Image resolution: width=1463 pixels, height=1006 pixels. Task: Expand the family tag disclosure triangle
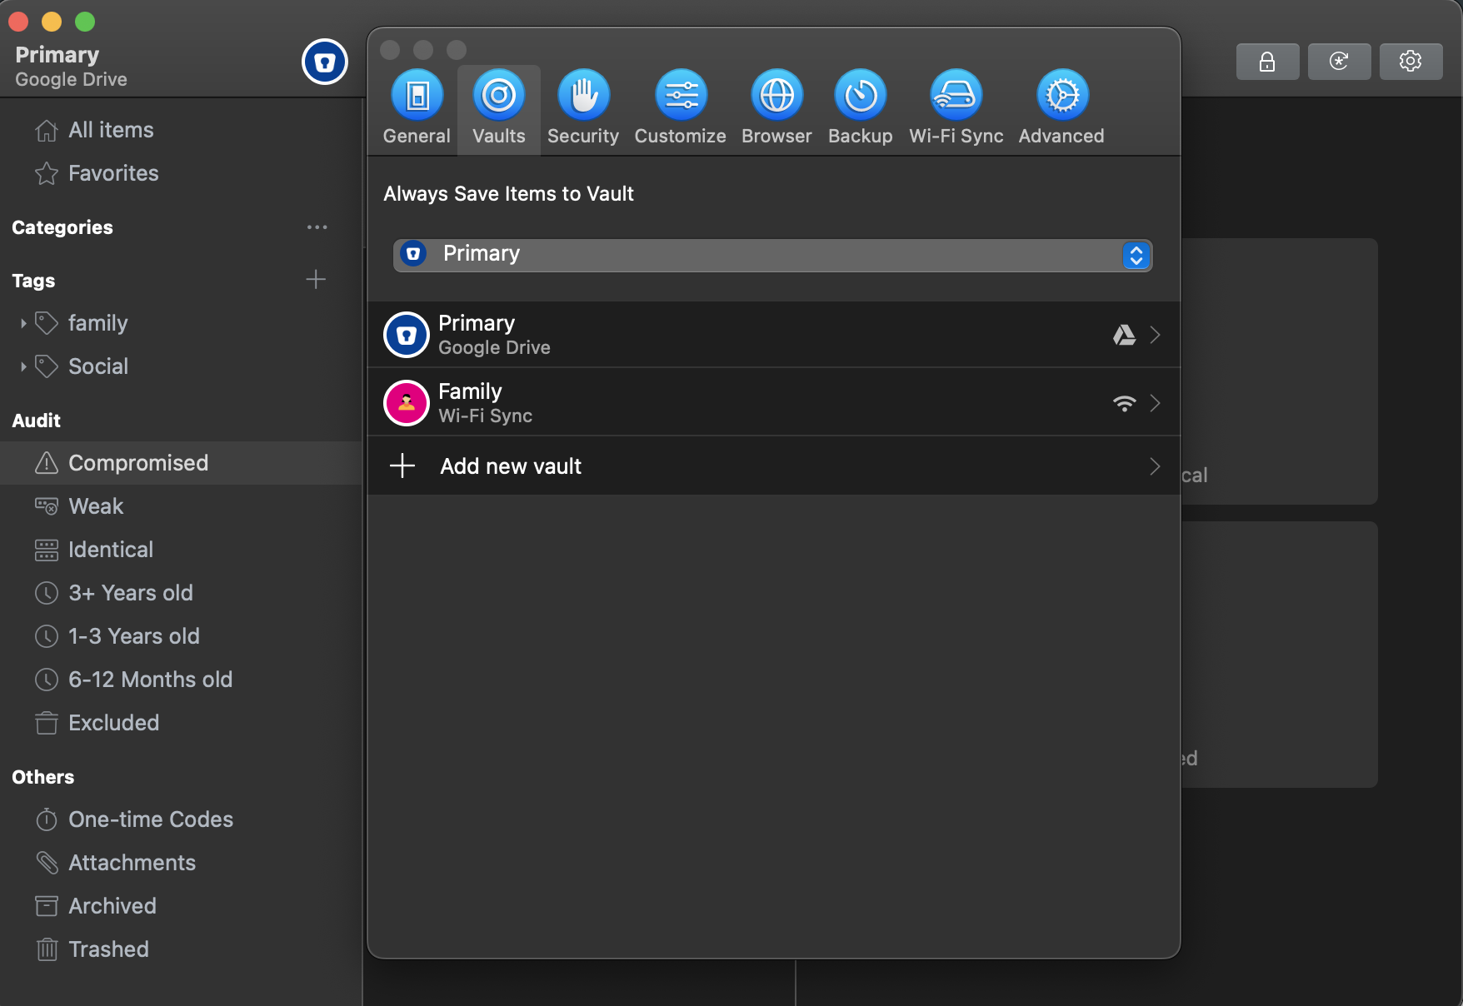point(23,323)
